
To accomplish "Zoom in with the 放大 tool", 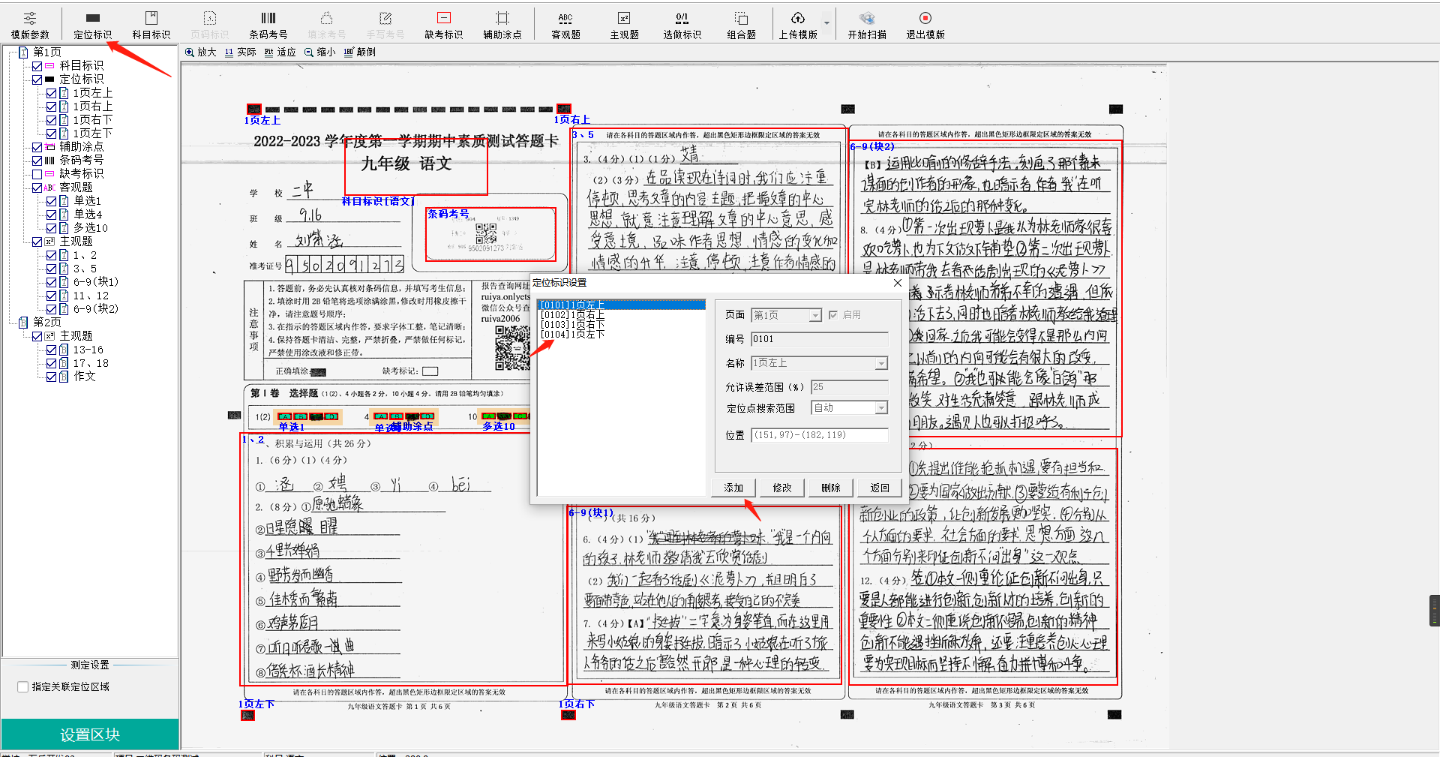I will [x=201, y=52].
